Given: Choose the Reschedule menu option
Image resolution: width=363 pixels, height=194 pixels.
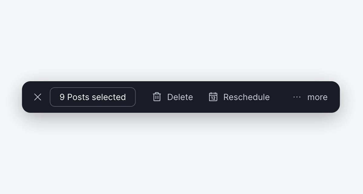Looking at the screenshot, I should pos(246,97).
